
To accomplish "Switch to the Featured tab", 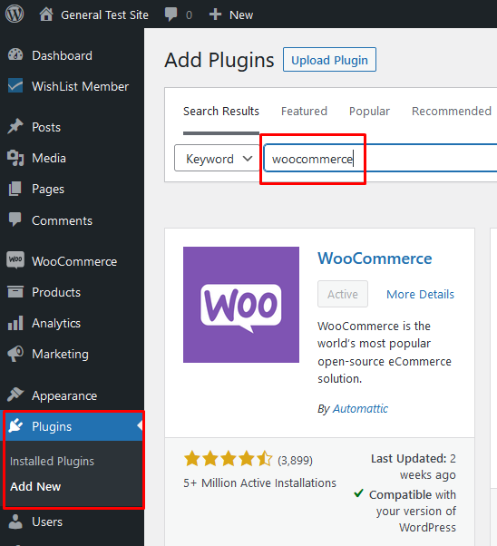I will 304,111.
